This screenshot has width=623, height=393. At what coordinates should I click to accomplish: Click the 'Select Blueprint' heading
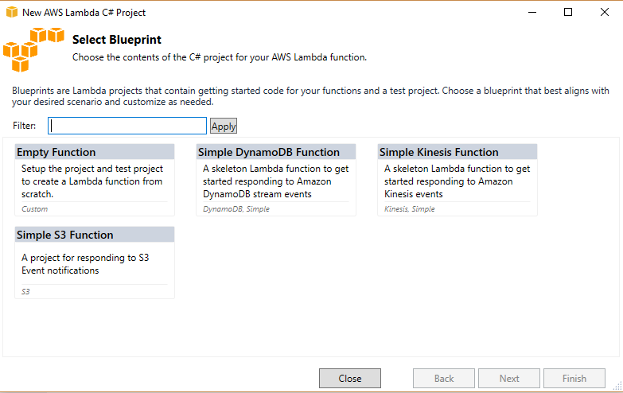(117, 40)
